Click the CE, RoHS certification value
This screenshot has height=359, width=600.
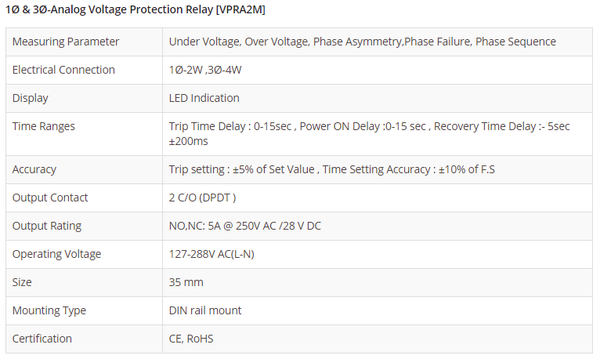pos(191,339)
